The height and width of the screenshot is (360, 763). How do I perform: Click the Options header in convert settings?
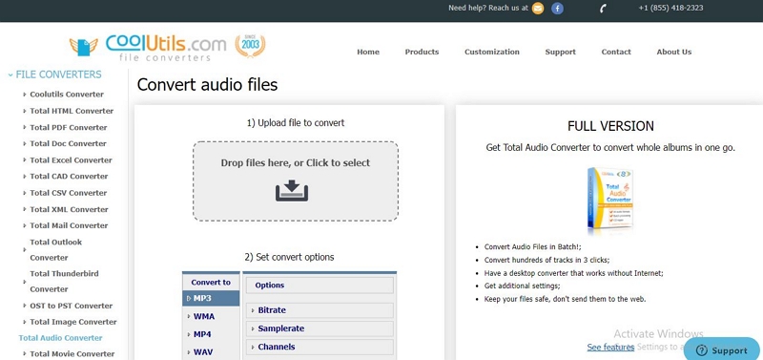pos(320,285)
